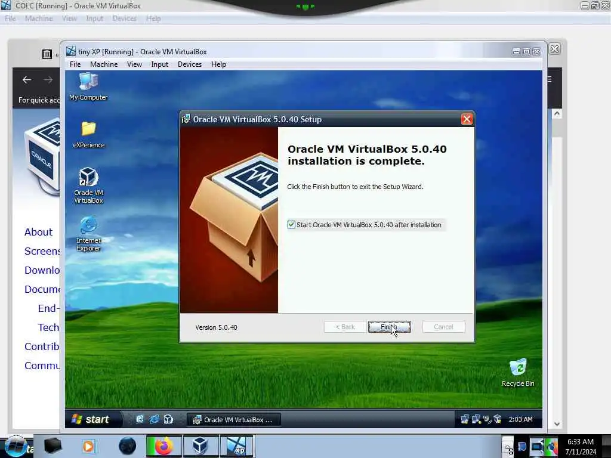Click the browser tab's site icon behind tiny XP
611x458 pixels.
click(47, 54)
